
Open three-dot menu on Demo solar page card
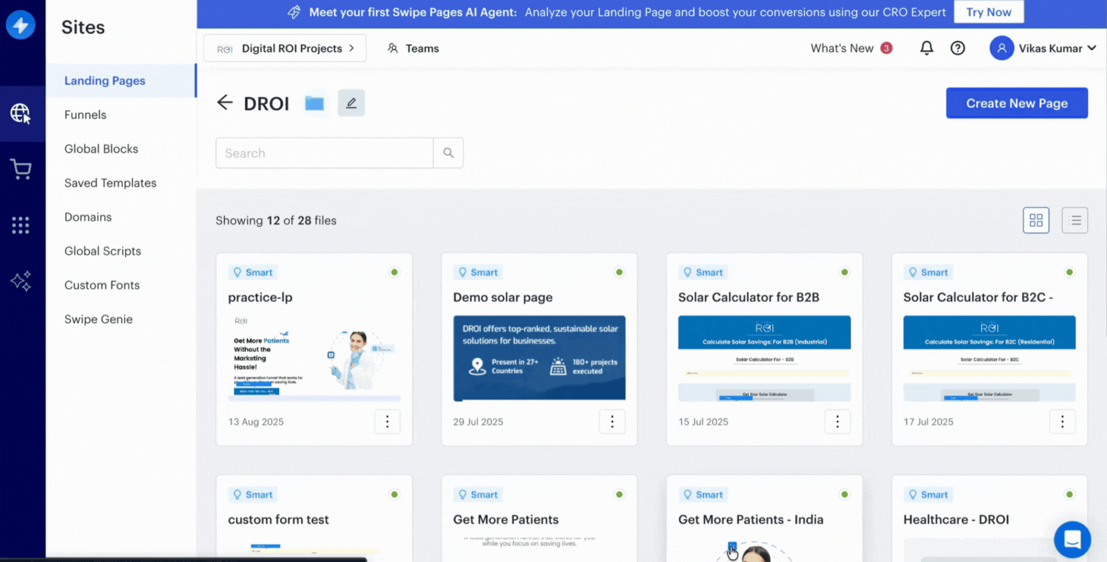pos(612,421)
